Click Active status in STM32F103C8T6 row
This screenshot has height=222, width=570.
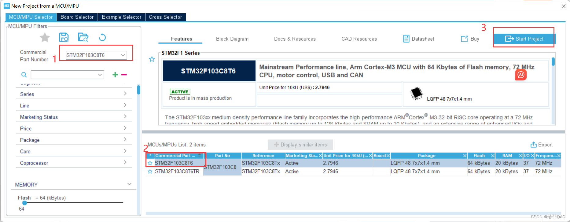point(292,163)
